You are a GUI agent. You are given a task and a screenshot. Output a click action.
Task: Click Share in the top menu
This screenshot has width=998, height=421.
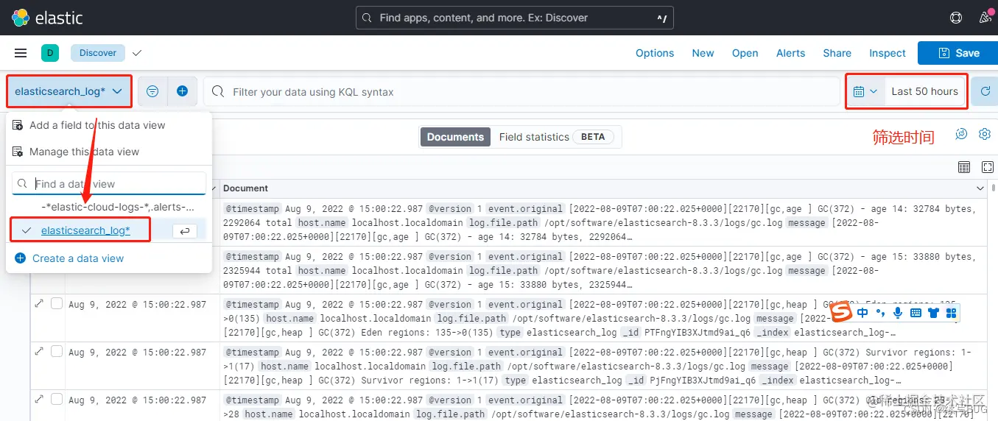(837, 53)
